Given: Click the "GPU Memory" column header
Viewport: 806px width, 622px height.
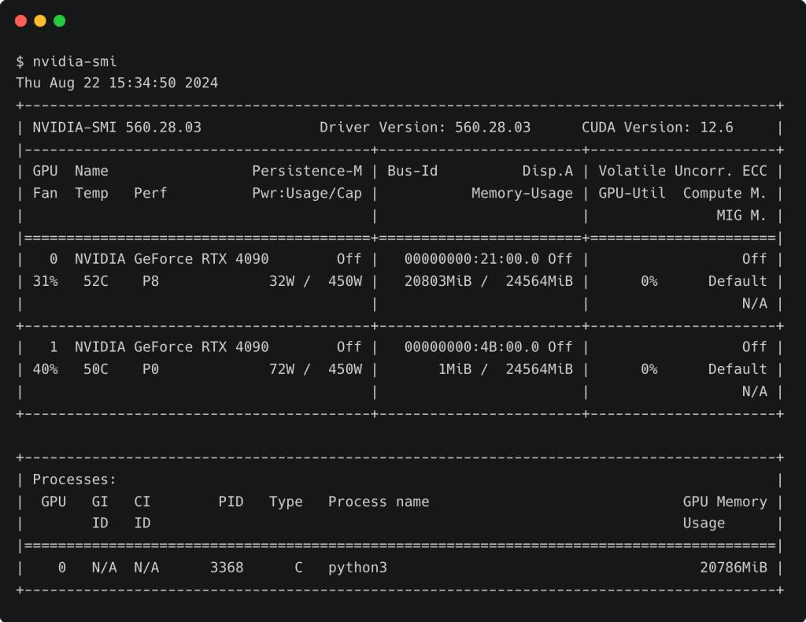Looking at the screenshot, I should click(725, 502).
